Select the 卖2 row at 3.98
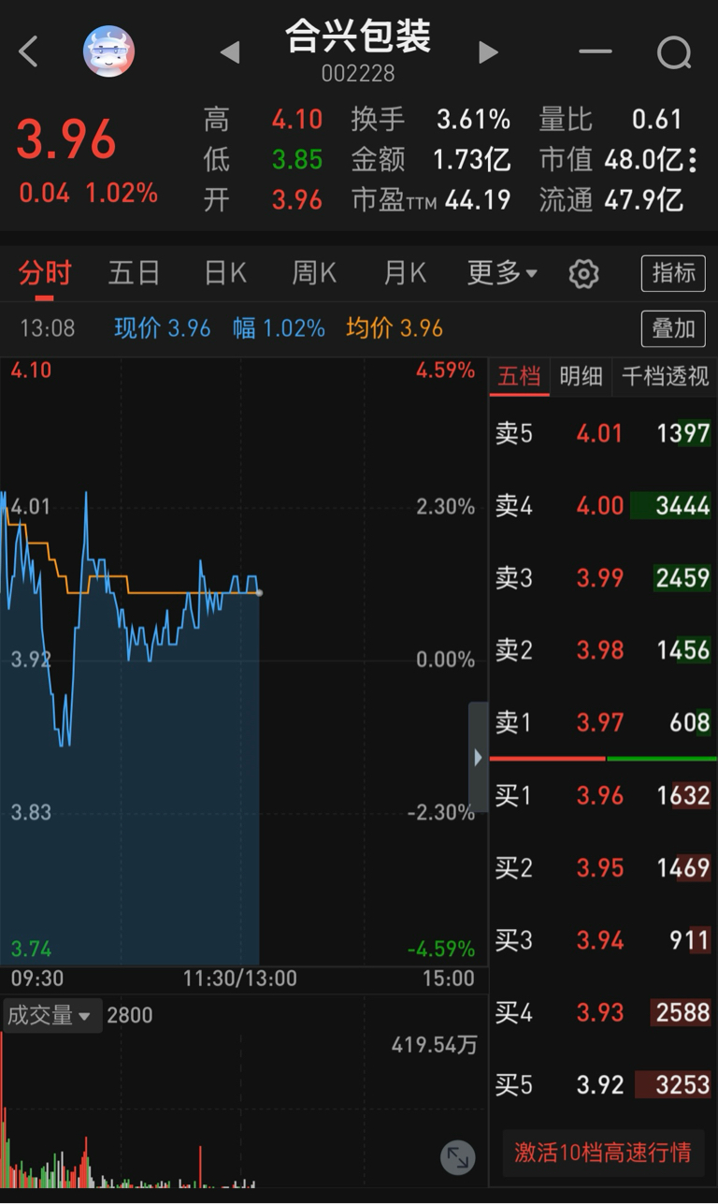The height and width of the screenshot is (1204, 718). click(603, 650)
